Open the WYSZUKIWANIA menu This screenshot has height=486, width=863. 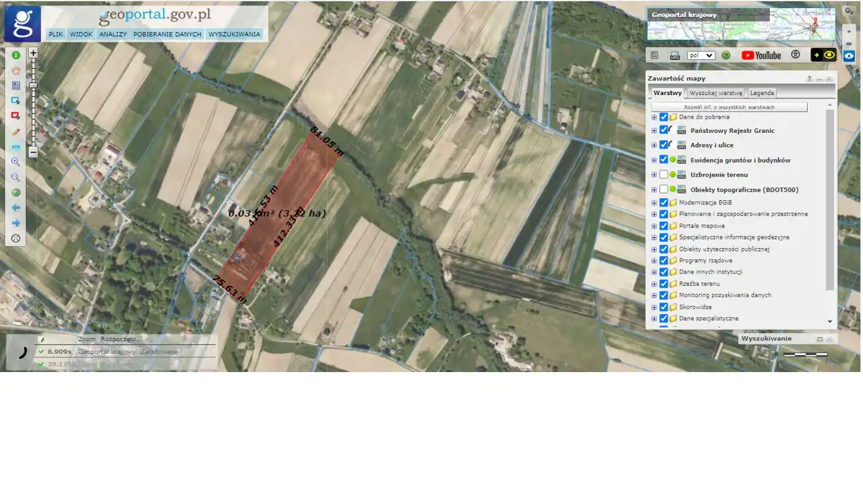pyautogui.click(x=234, y=34)
